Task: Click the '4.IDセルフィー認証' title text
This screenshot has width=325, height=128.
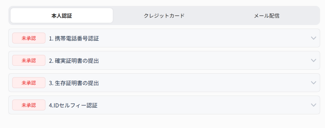Action: tap(73, 105)
